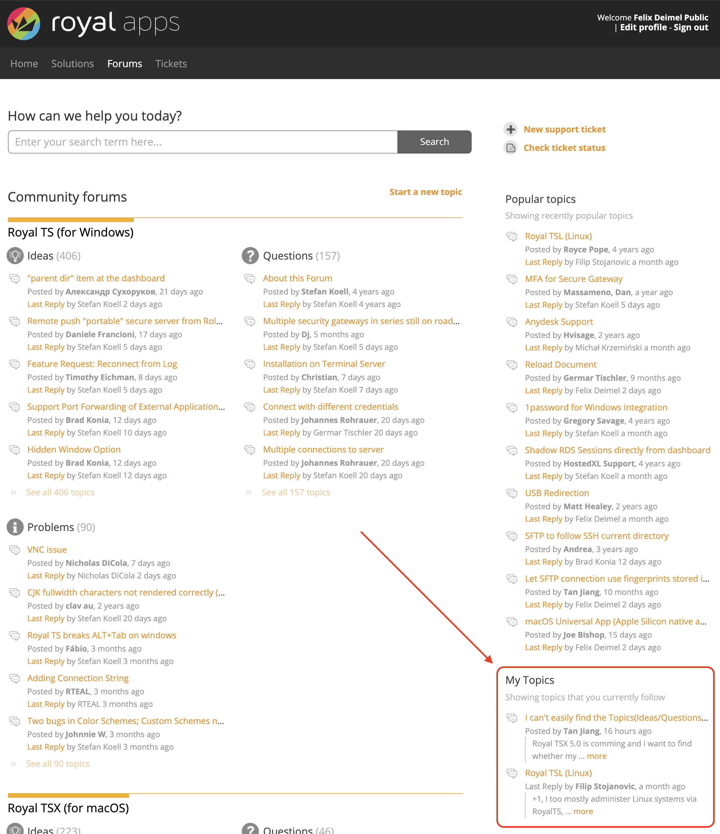The height and width of the screenshot is (834, 720).
Task: Click the Sign out link
Action: pos(691,27)
